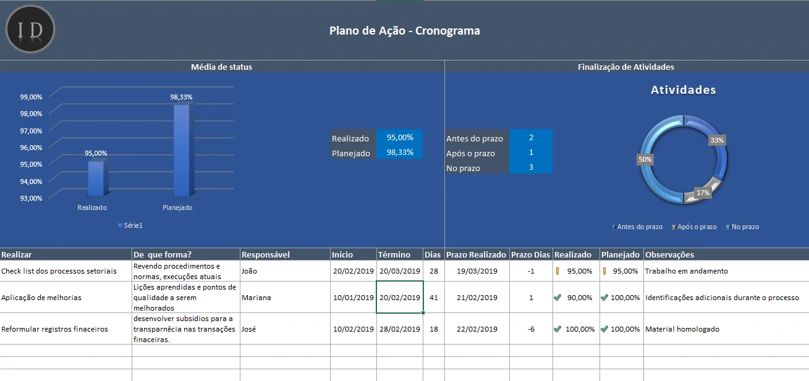Click the green check in José's Realizado cell
The width and height of the screenshot is (809, 381).
557,329
